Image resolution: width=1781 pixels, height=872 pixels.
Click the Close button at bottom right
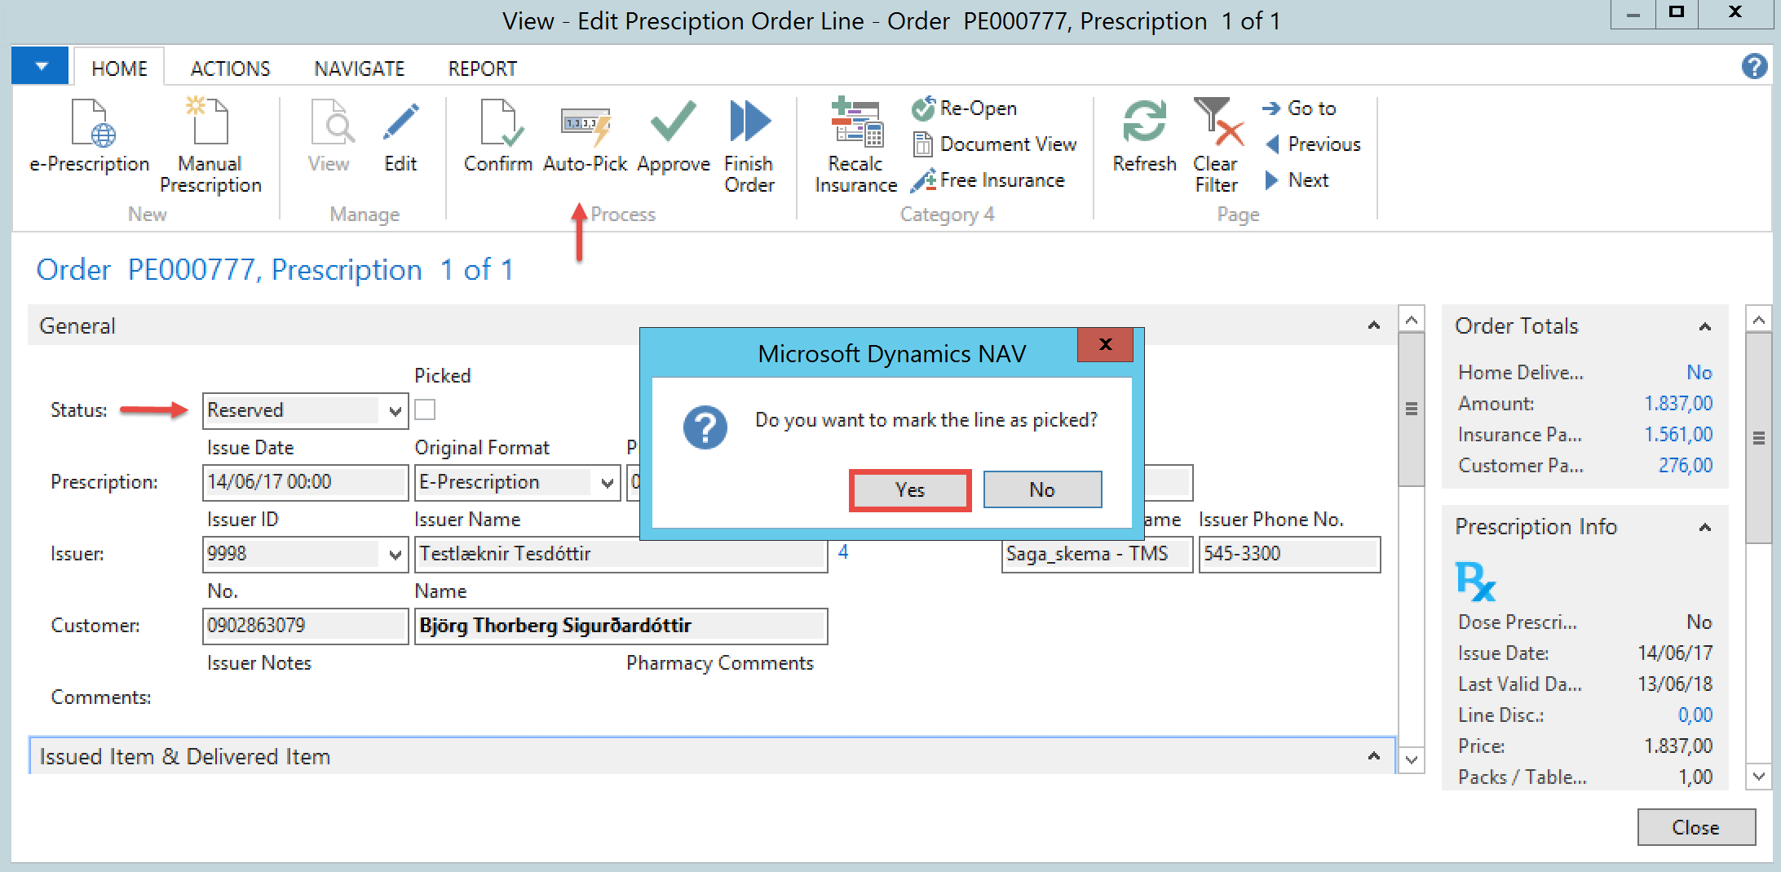click(1696, 827)
